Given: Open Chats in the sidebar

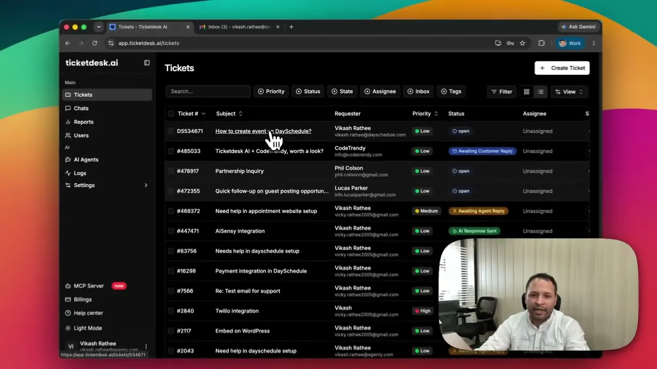Looking at the screenshot, I should click(107, 108).
